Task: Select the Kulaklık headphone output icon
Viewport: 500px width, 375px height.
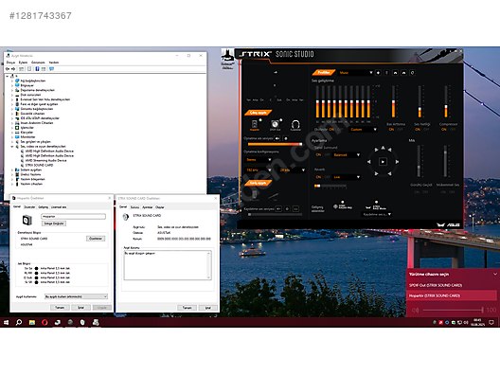Action: click(295, 124)
